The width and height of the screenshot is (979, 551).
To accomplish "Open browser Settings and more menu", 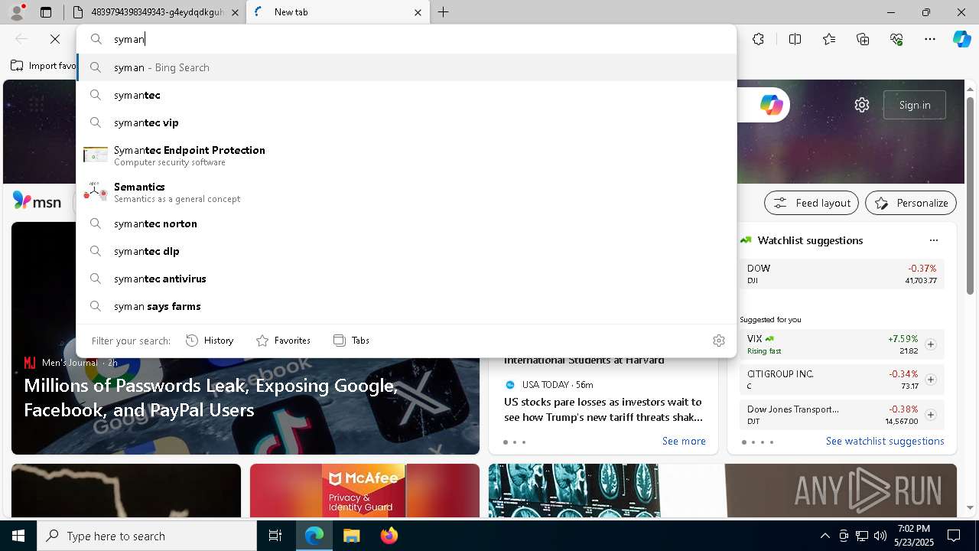I will [930, 39].
